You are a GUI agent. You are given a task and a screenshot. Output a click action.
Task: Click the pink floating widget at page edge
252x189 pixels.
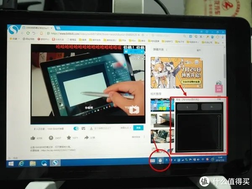219,88
